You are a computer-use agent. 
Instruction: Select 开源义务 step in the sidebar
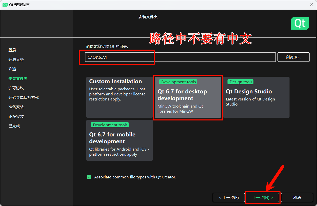[16, 59]
